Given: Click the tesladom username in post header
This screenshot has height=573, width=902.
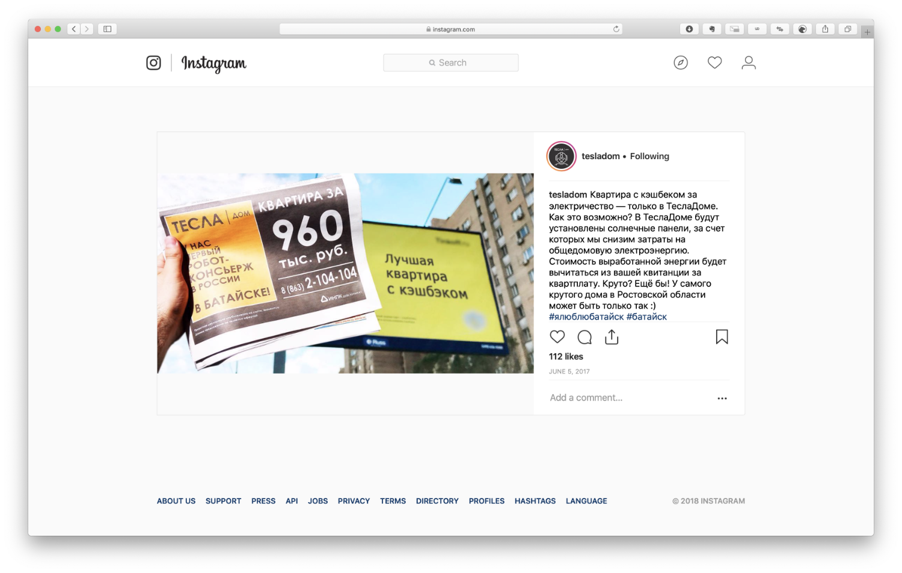Looking at the screenshot, I should pyautogui.click(x=601, y=156).
